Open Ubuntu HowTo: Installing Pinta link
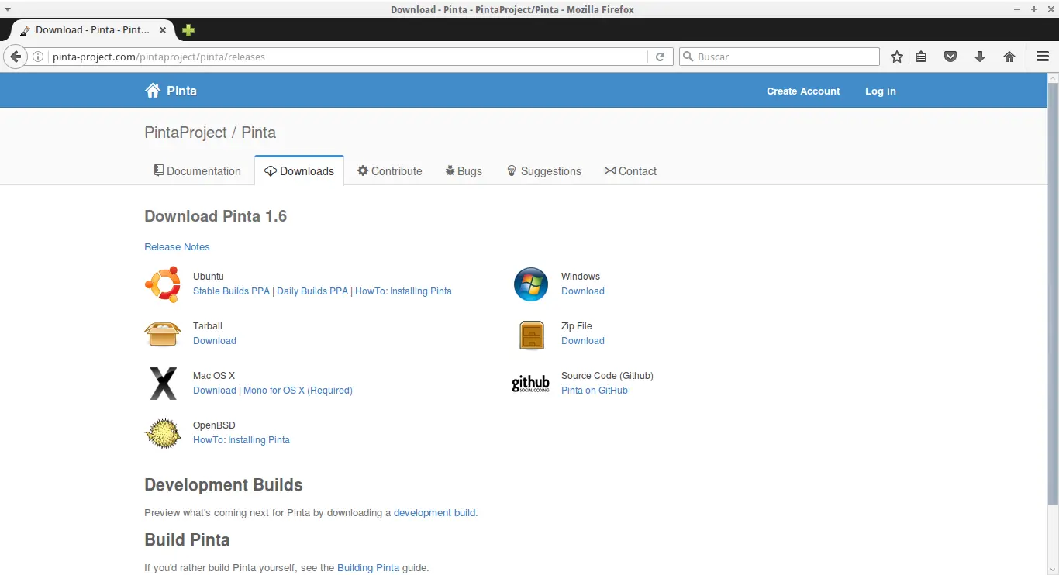Image resolution: width=1059 pixels, height=575 pixels. point(403,291)
